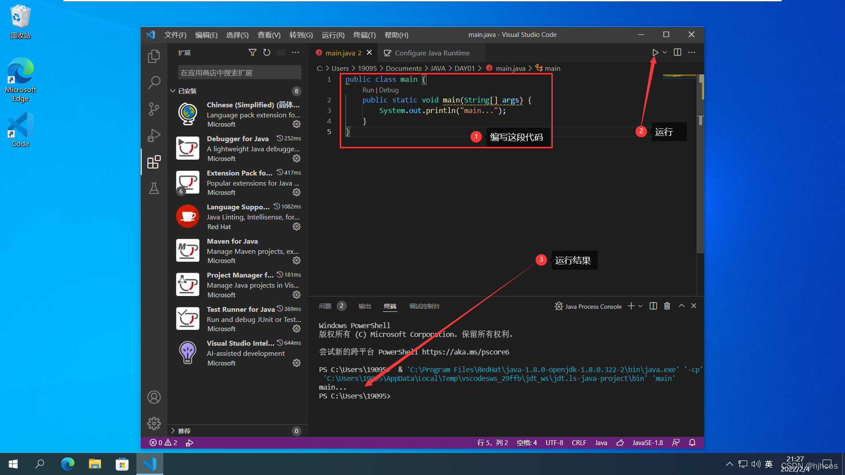Viewport: 845px width, 475px height.
Task: Change line ending CRLF in status bar
Action: [579, 442]
